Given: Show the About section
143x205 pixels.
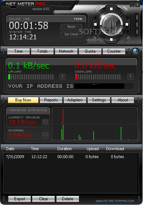Looking at the screenshot, I should coord(123,100).
